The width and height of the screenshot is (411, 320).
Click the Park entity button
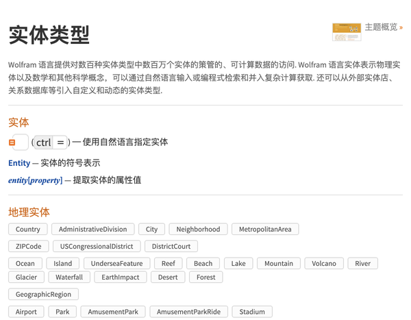point(62,312)
